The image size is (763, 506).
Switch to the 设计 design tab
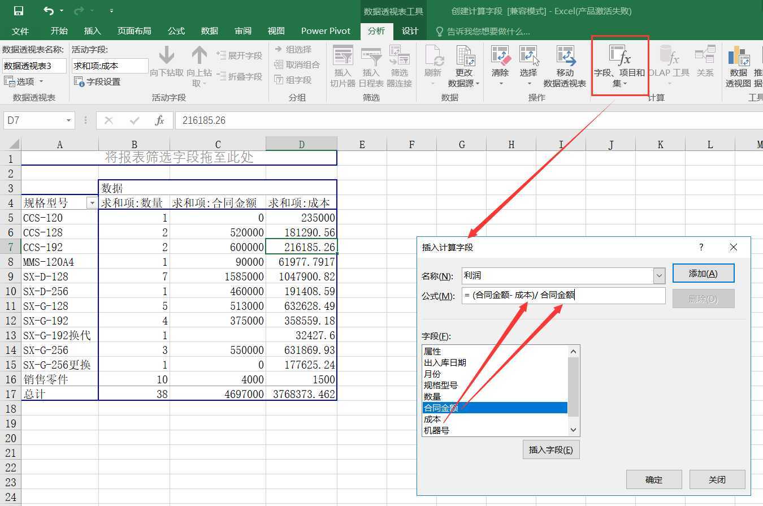point(410,31)
